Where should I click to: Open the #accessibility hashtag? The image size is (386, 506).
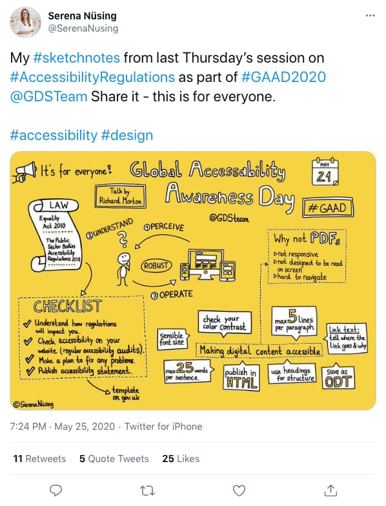click(x=54, y=136)
